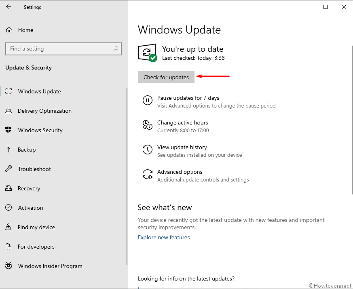
Task: Select the Activation checkmark circle icon
Action: 8,207
